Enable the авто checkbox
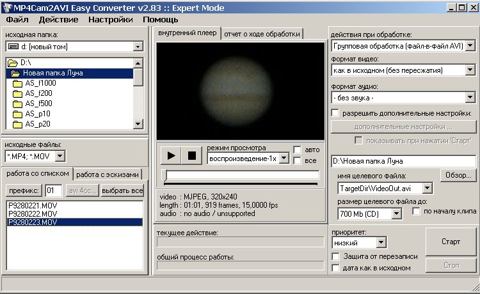Screen dimensions: 480x294 coord(297,150)
